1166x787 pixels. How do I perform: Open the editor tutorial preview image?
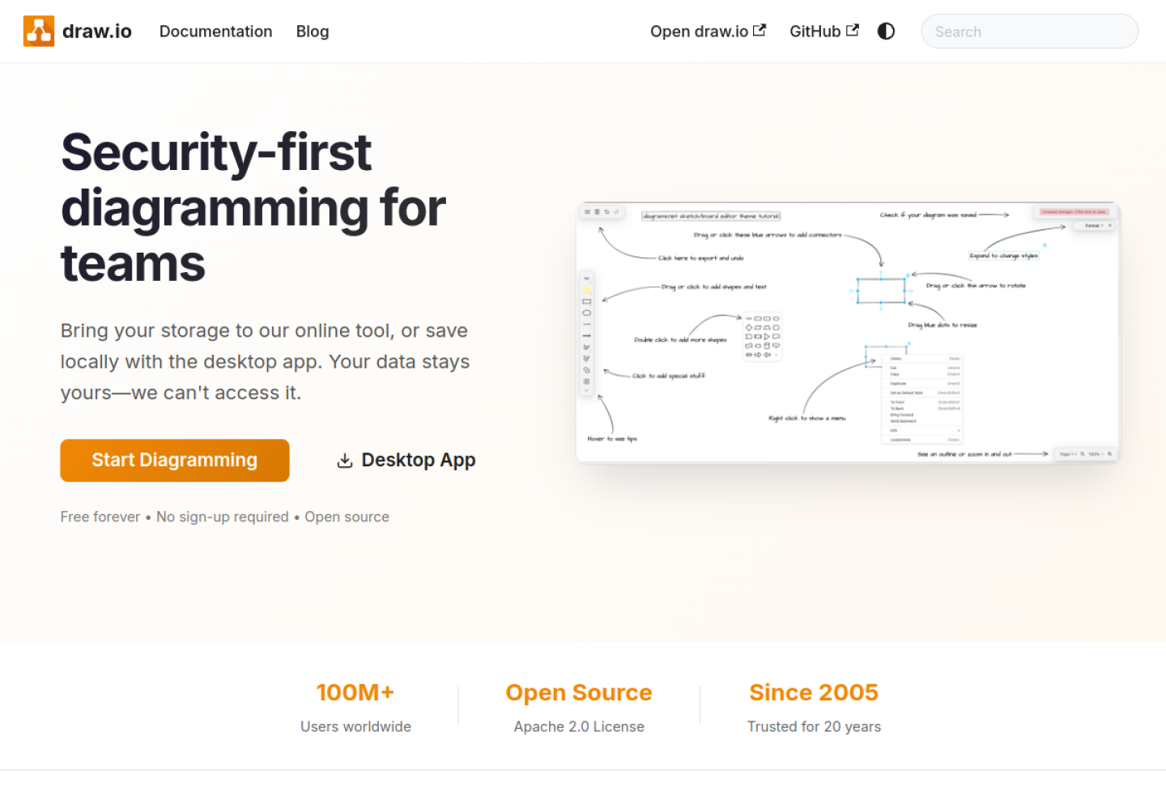click(849, 333)
